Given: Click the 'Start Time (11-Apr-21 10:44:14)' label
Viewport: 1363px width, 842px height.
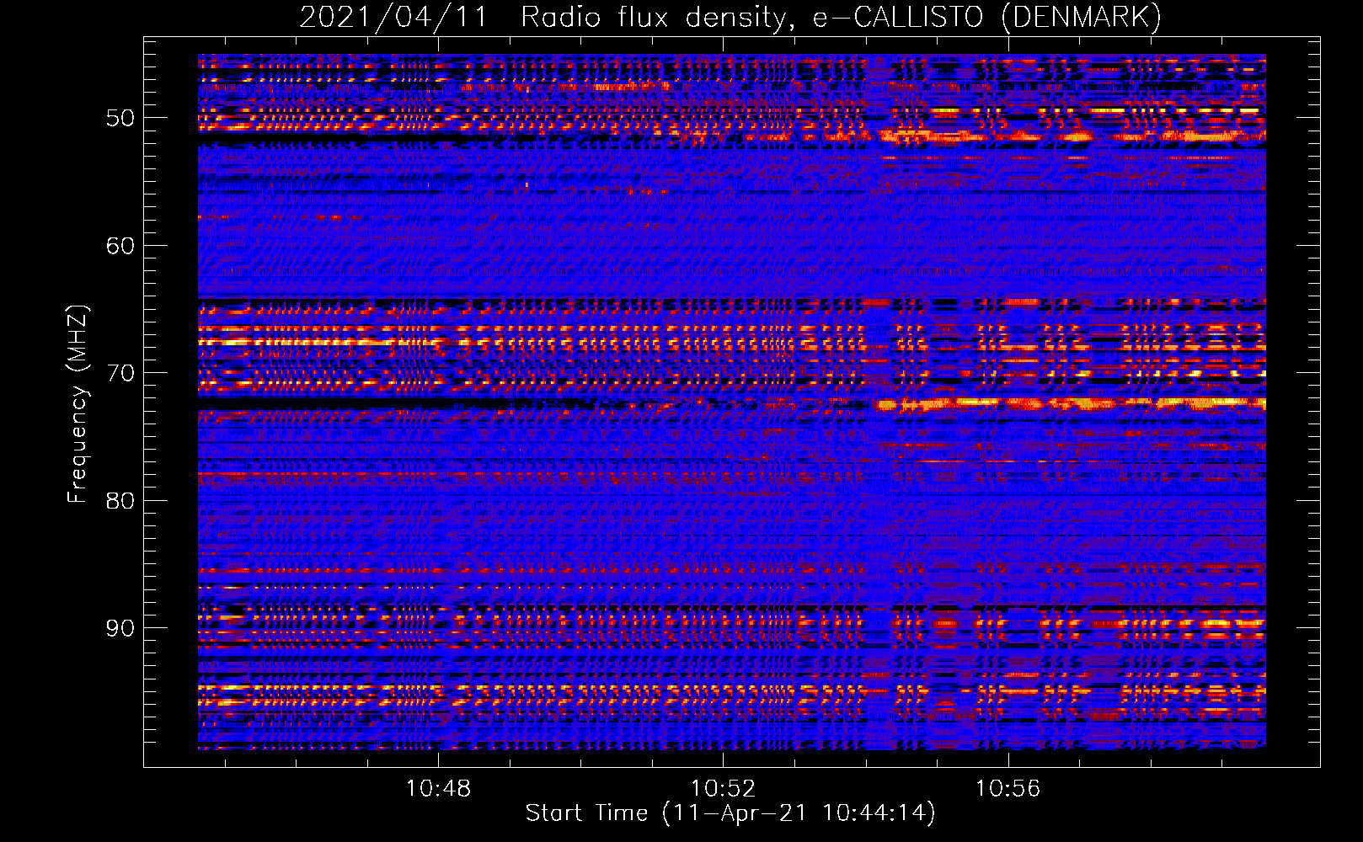Looking at the screenshot, I should tap(730, 813).
